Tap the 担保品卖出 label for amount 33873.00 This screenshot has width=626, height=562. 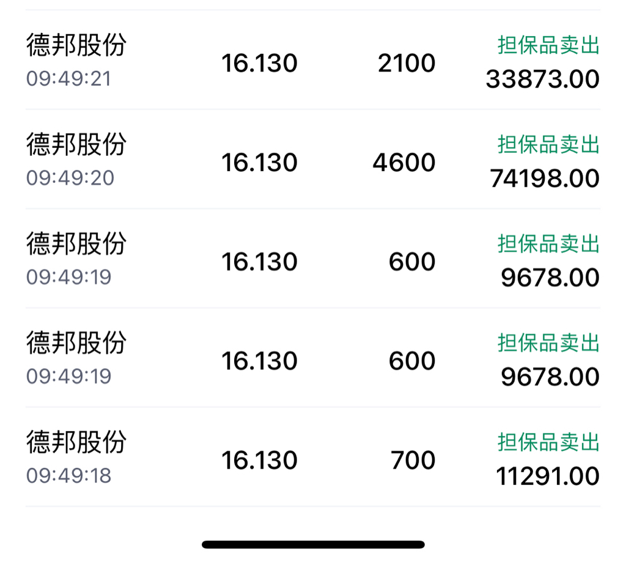click(x=548, y=45)
